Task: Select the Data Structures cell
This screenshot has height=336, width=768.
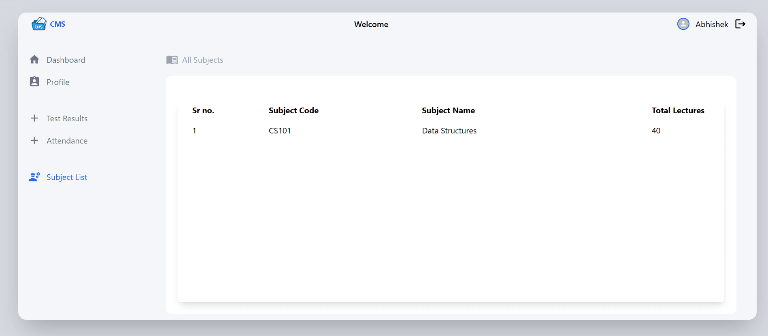Action: [x=449, y=131]
